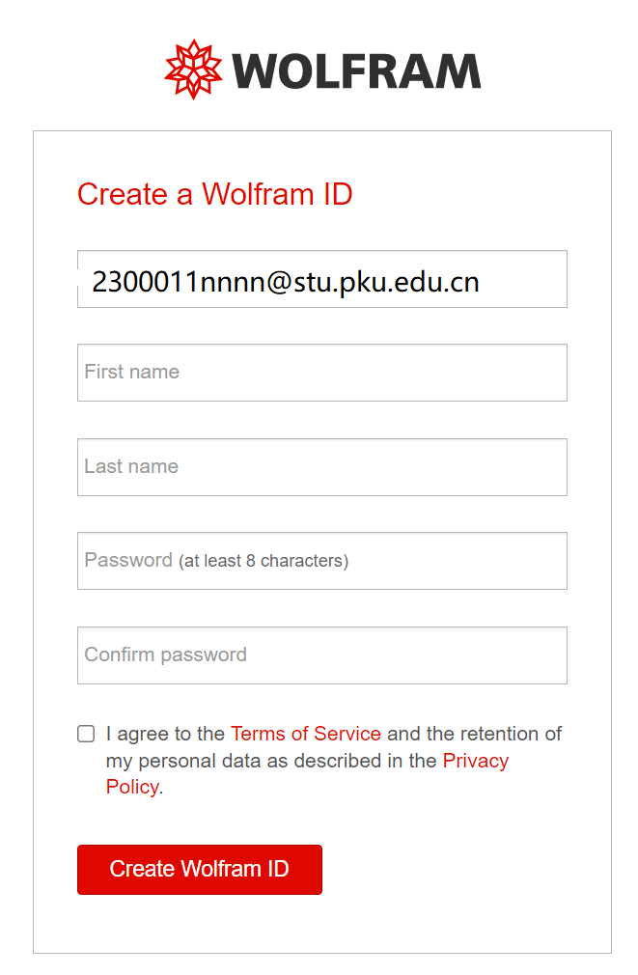Click the WOLFRAM wordmark text
This screenshot has height=975, width=638.
357,70
